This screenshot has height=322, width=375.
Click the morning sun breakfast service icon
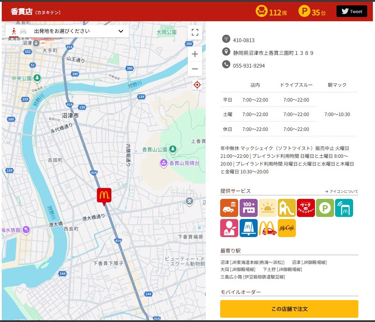point(268,208)
